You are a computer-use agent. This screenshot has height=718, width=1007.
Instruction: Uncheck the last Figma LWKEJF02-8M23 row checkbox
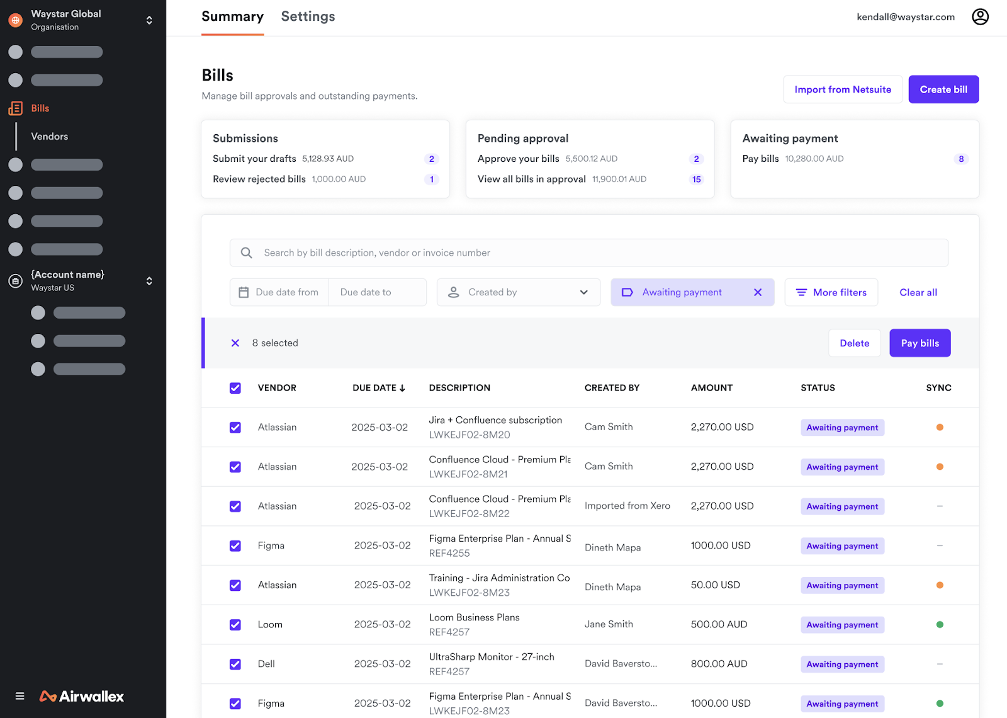coord(235,704)
